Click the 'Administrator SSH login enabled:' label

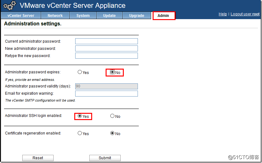point(34,116)
